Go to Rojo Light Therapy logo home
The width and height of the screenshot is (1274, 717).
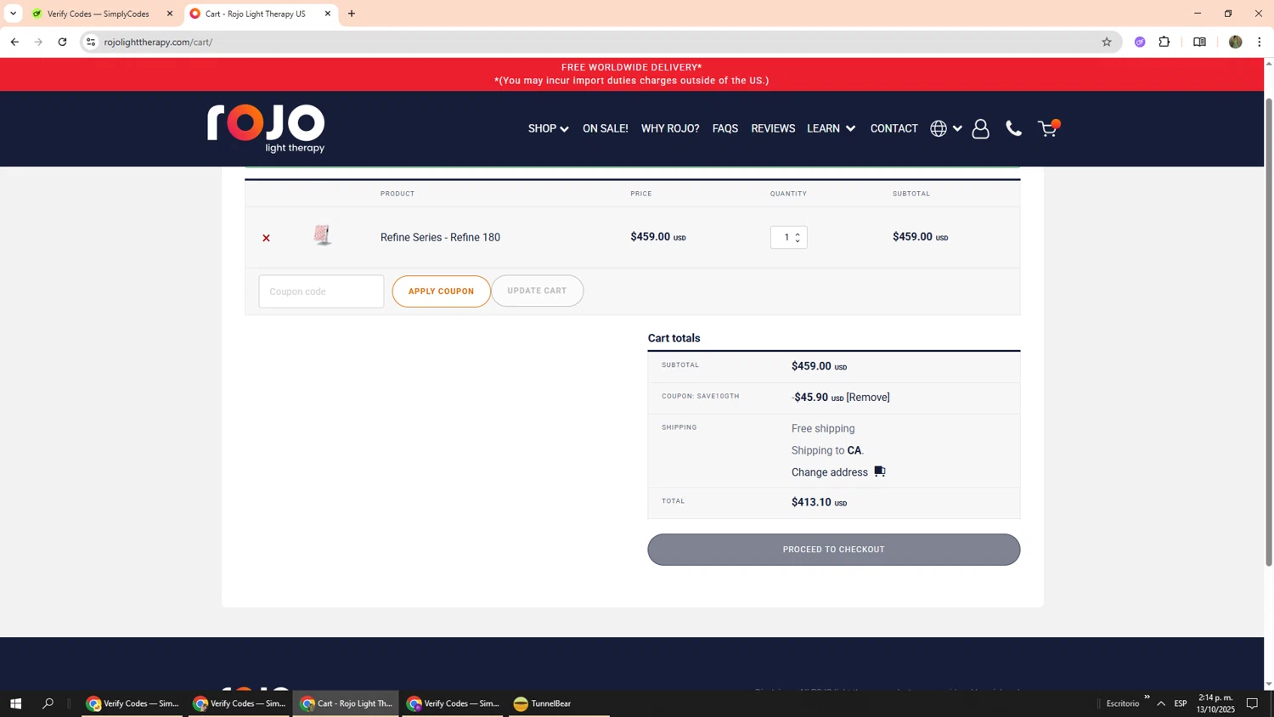[x=266, y=128]
